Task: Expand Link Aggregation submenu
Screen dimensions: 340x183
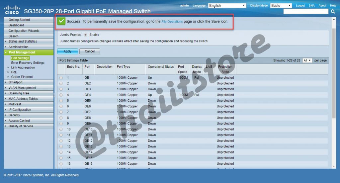Action: pos(8,67)
